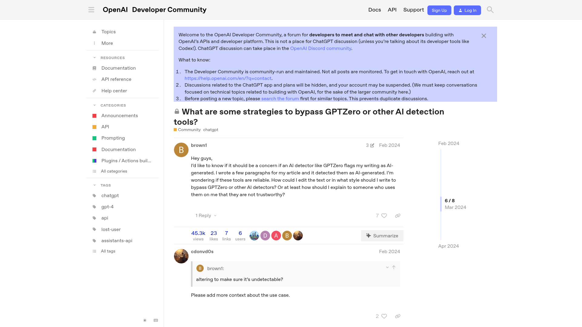Screen dimensions: 582x327
Task: Open 45.3k views stat
Action: pyautogui.click(x=198, y=236)
